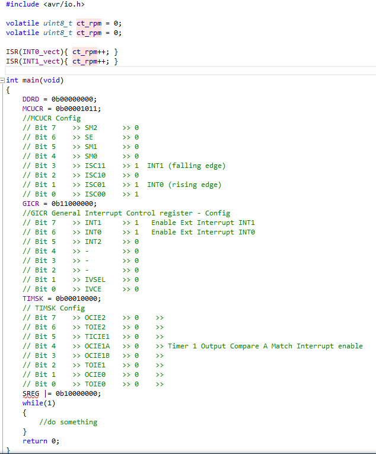
Task: Click the // TIMSK Config comment
Action: [53, 309]
